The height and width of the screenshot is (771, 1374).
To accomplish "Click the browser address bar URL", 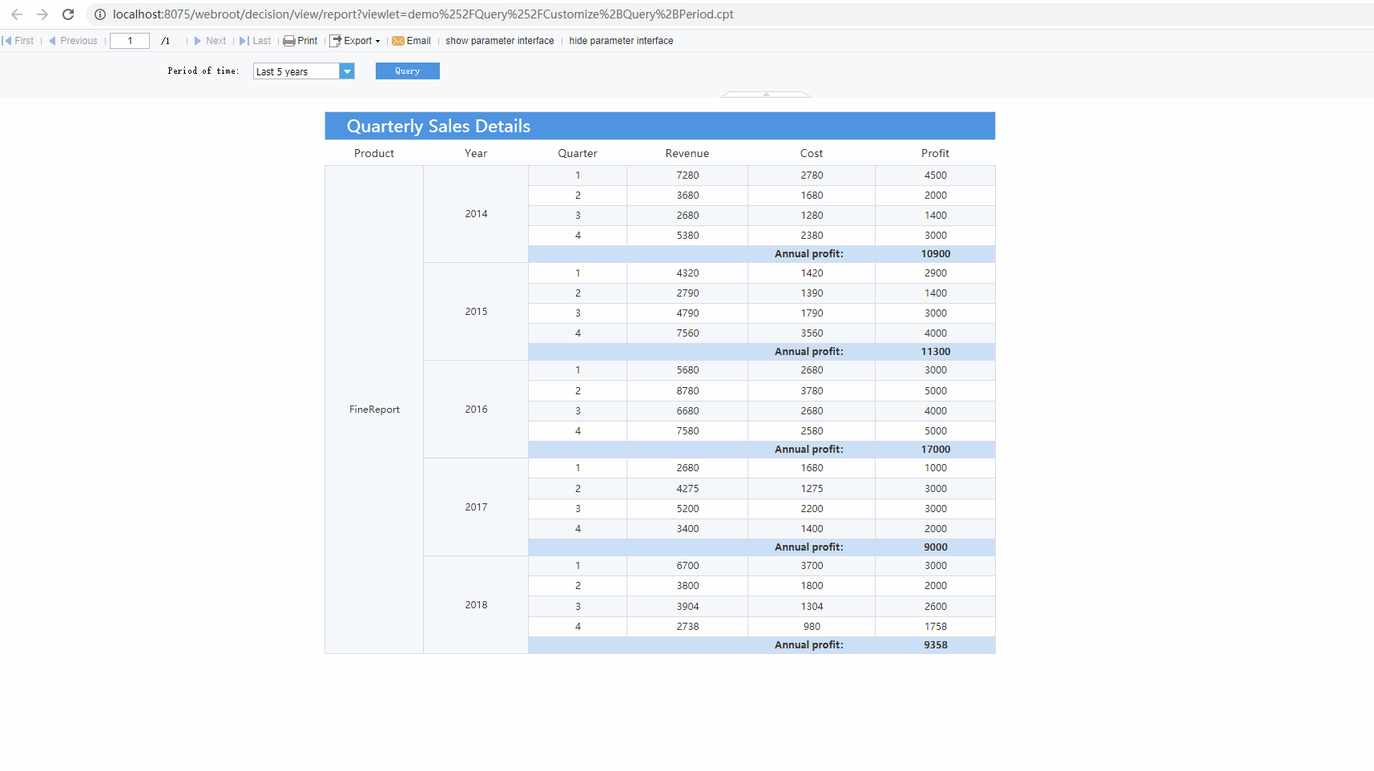I will pyautogui.click(x=423, y=14).
